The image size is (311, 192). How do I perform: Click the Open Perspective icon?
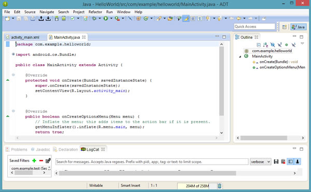(285, 27)
